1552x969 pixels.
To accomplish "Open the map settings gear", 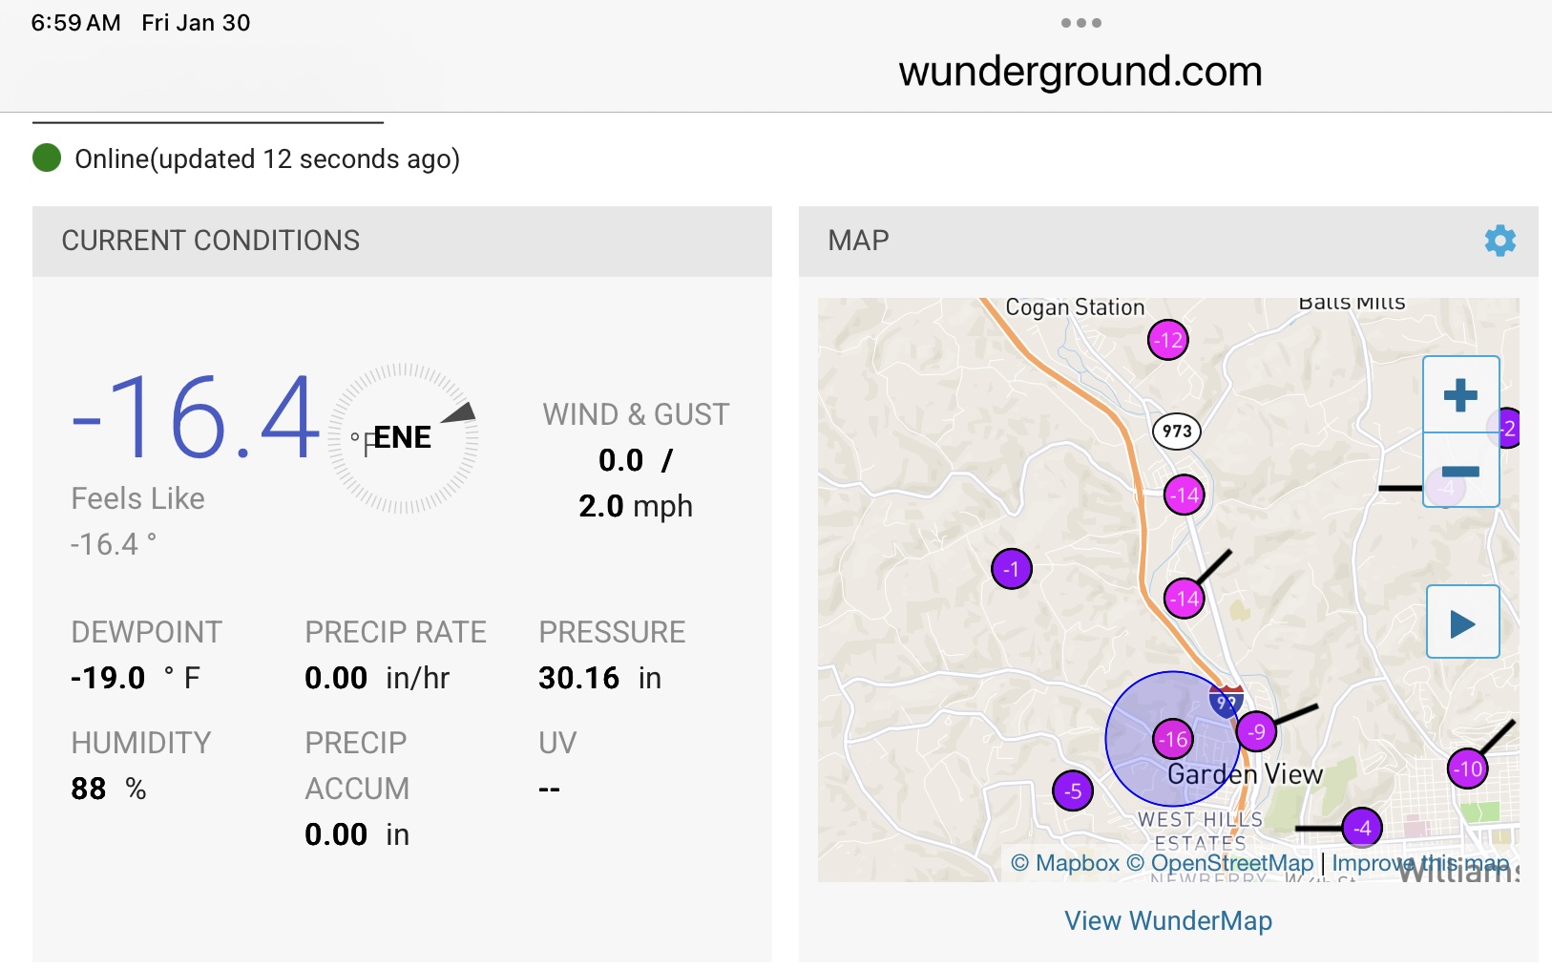I will click(1500, 241).
